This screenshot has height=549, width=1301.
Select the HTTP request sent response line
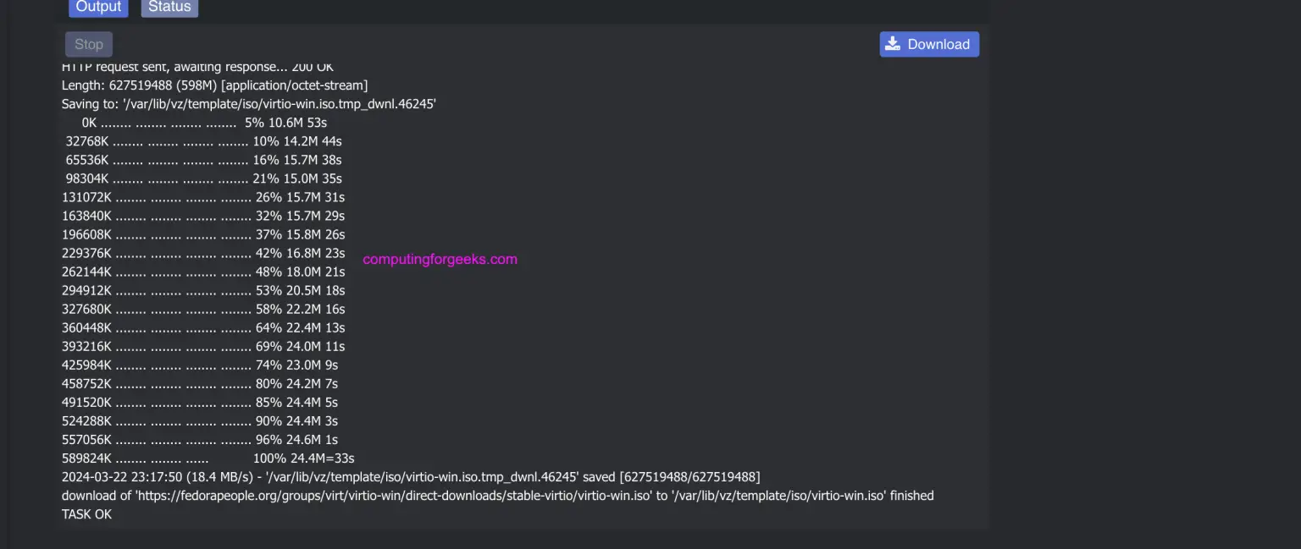197,67
